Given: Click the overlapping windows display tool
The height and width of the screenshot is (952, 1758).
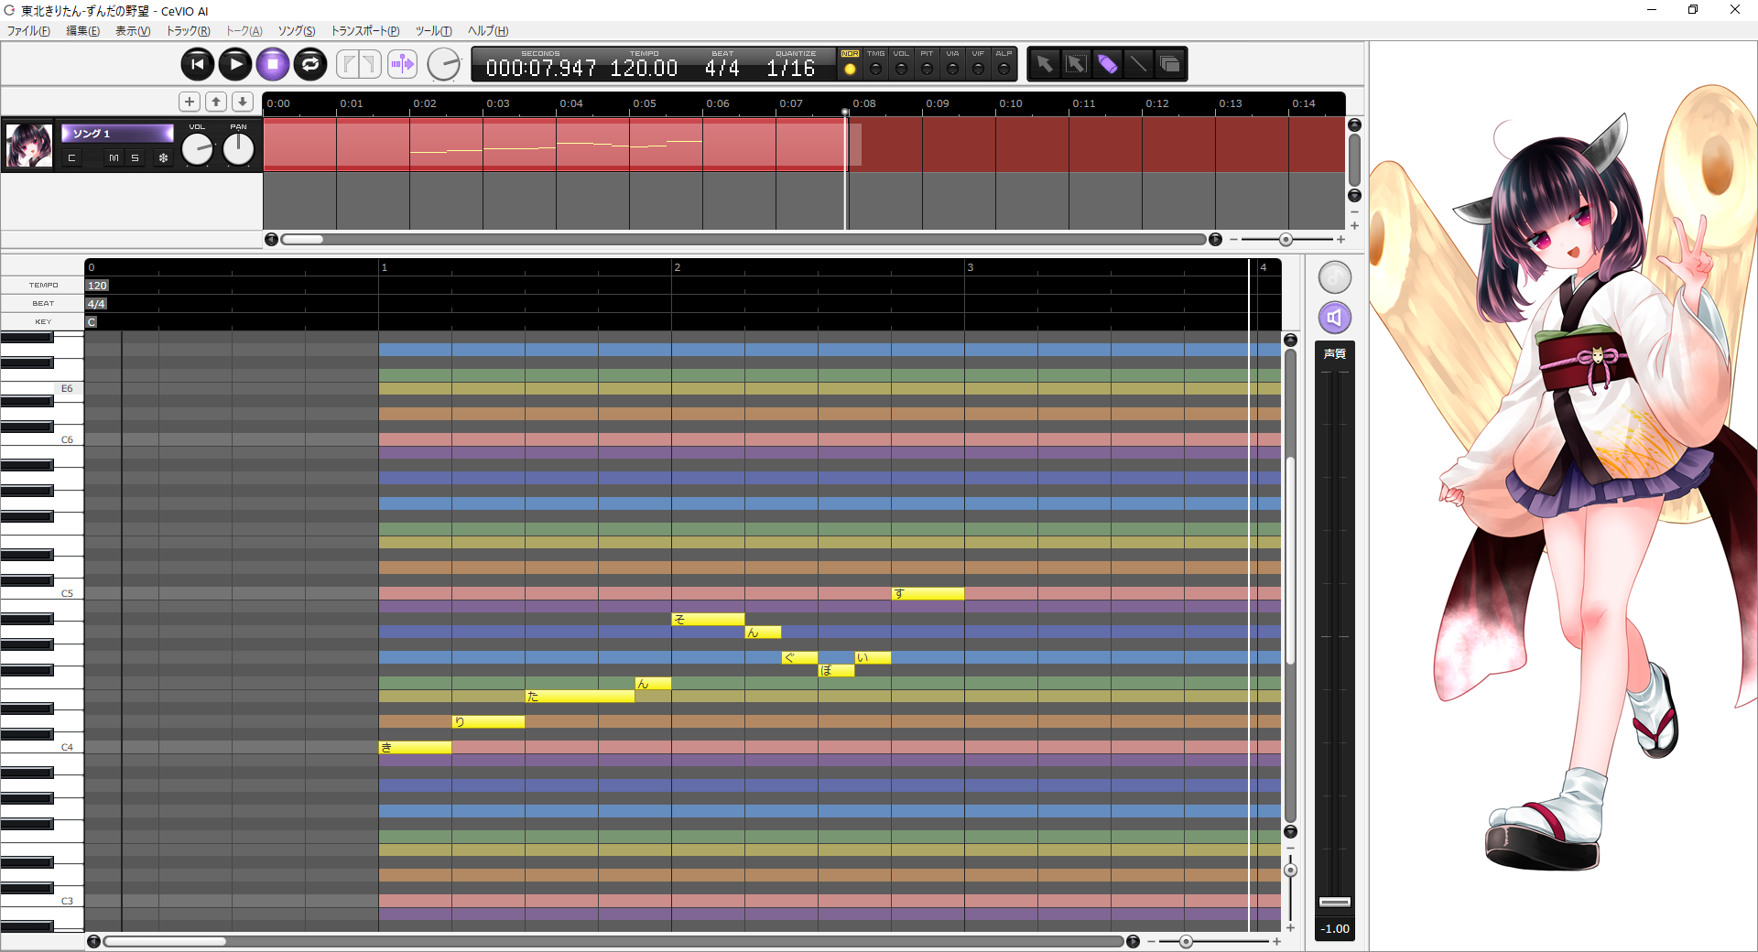Looking at the screenshot, I should tap(1169, 64).
